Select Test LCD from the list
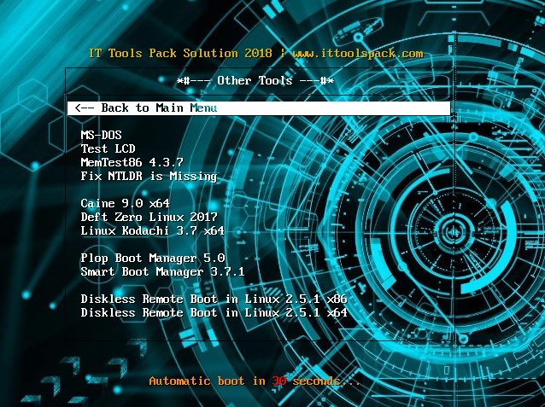 (x=108, y=148)
